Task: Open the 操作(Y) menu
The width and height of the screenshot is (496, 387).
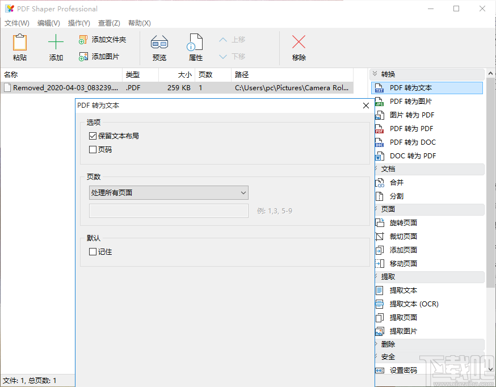Action: pyautogui.click(x=79, y=23)
